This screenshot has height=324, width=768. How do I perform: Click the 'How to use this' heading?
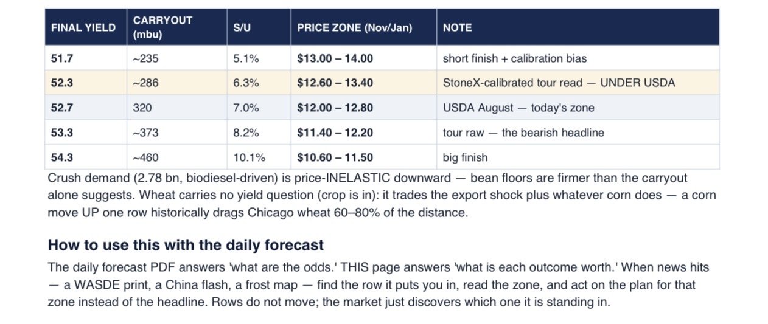coord(186,246)
